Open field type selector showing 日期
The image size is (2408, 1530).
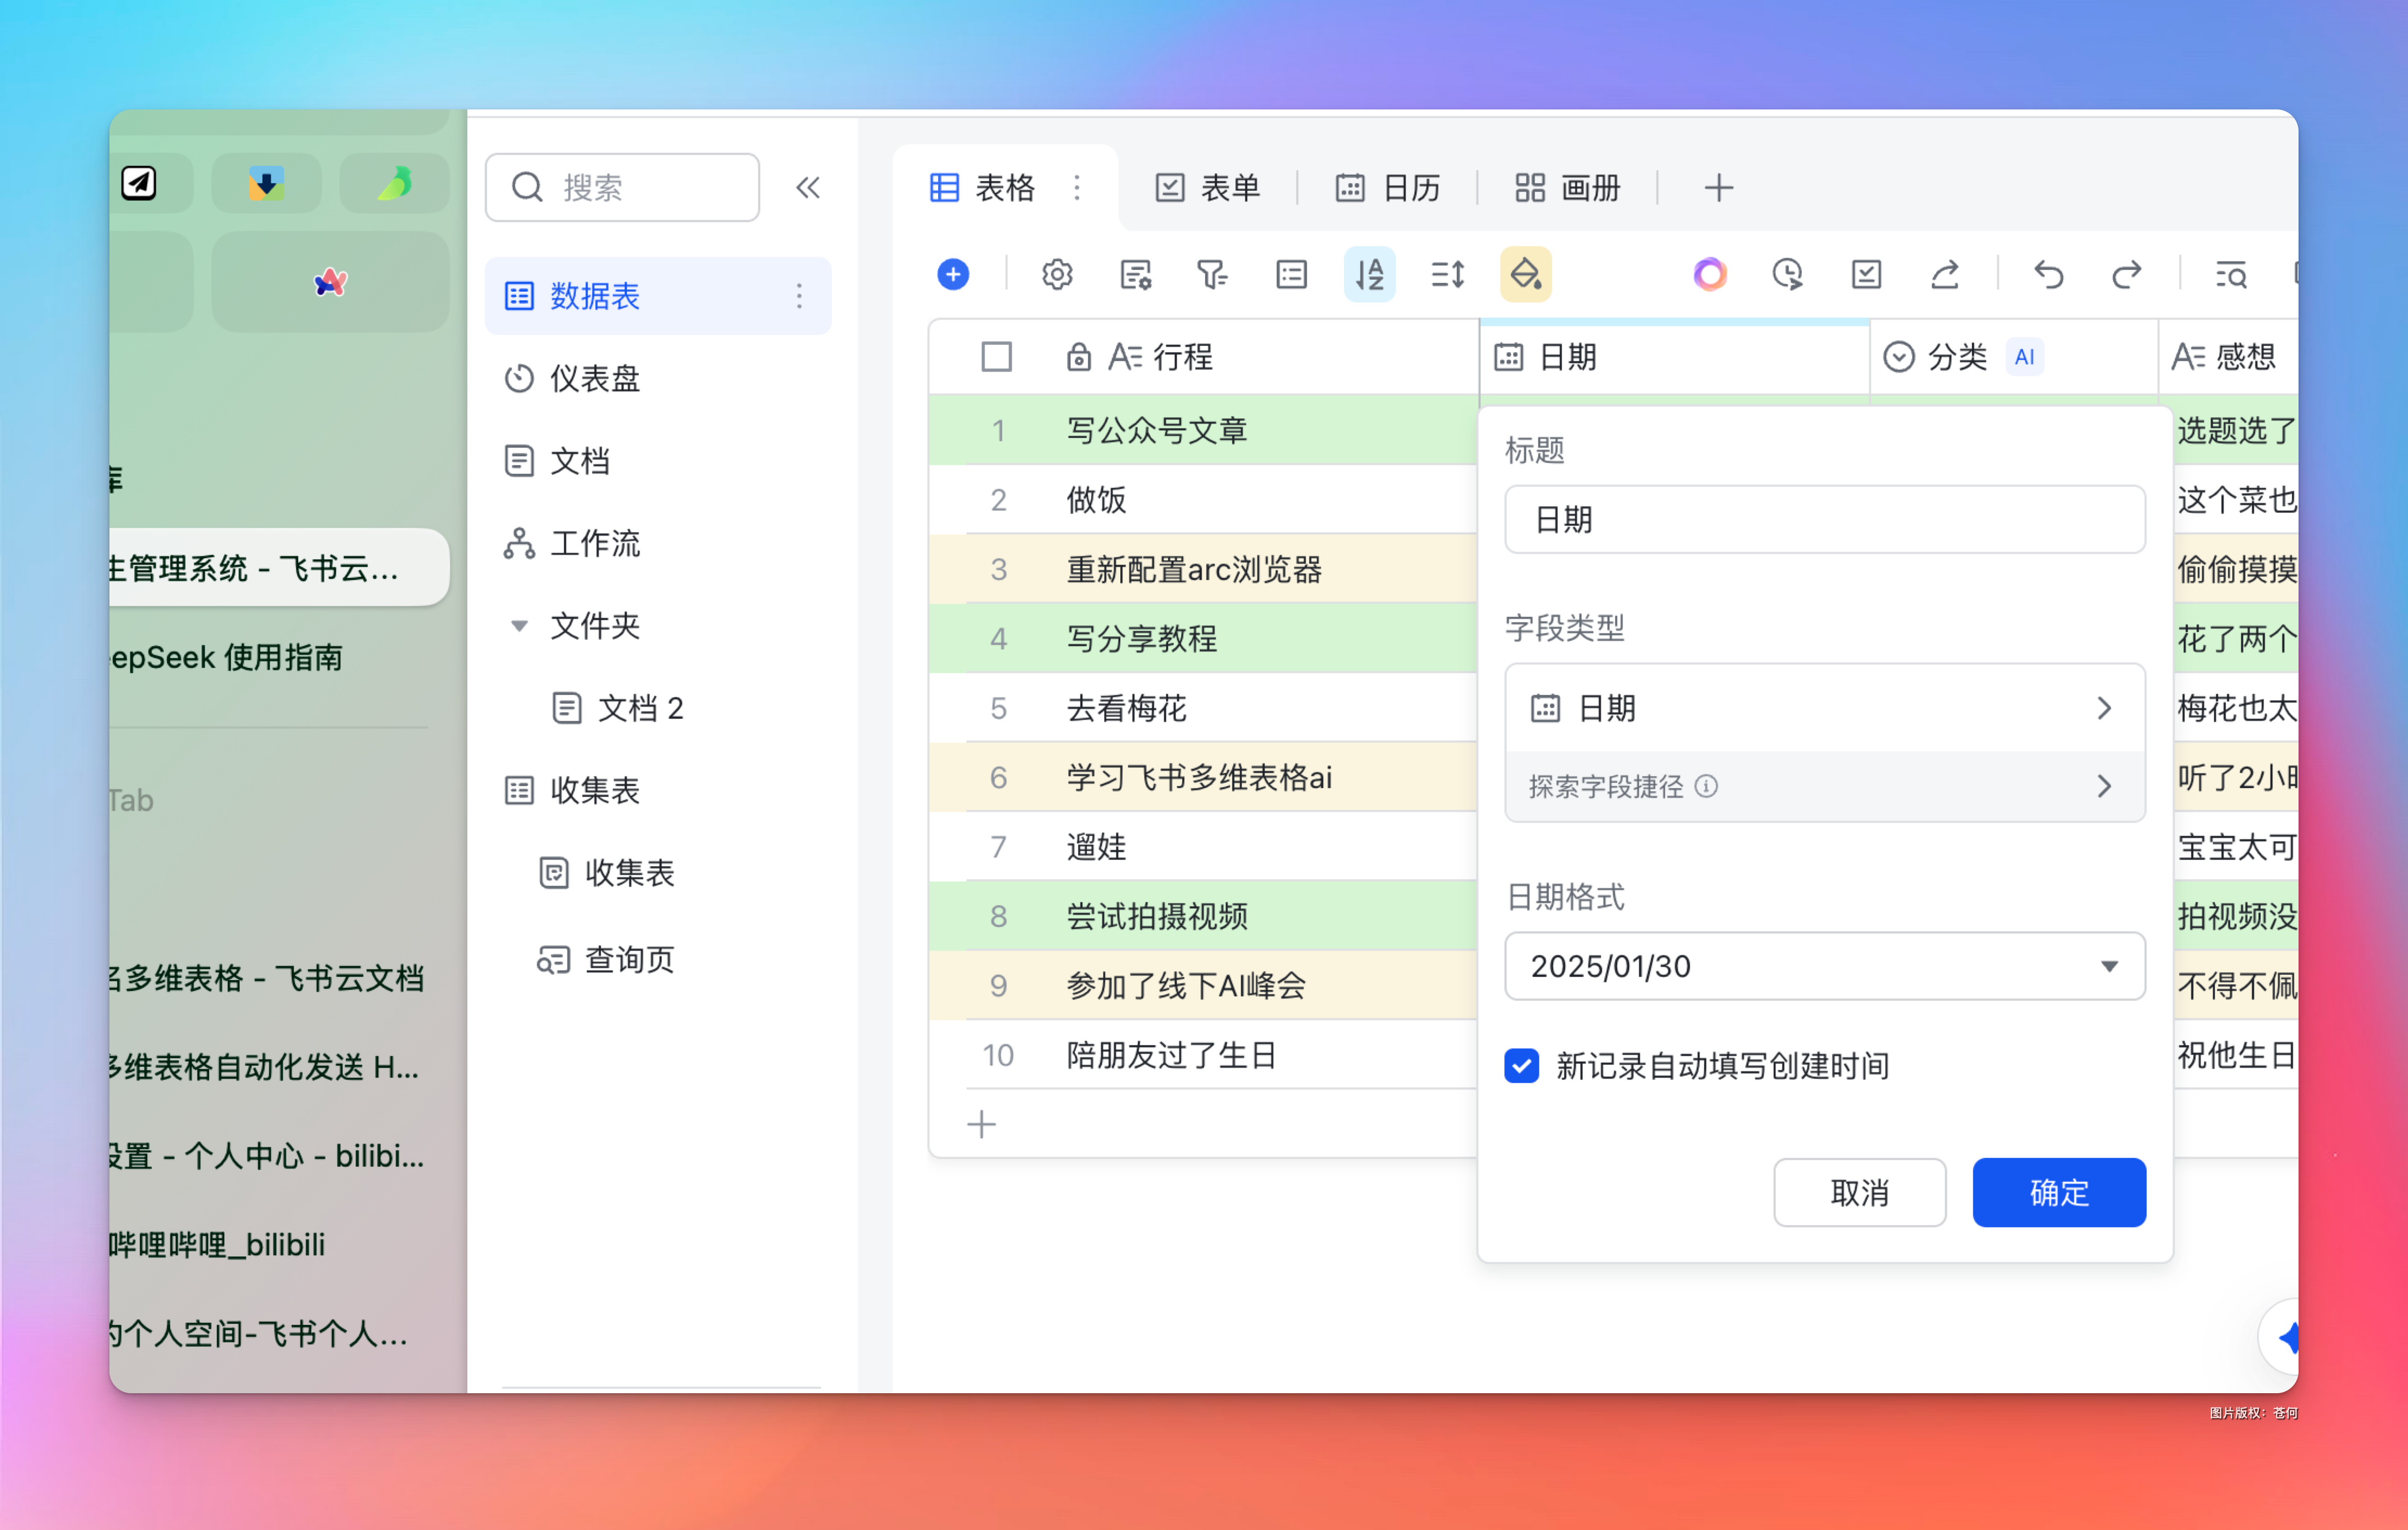[1824, 708]
